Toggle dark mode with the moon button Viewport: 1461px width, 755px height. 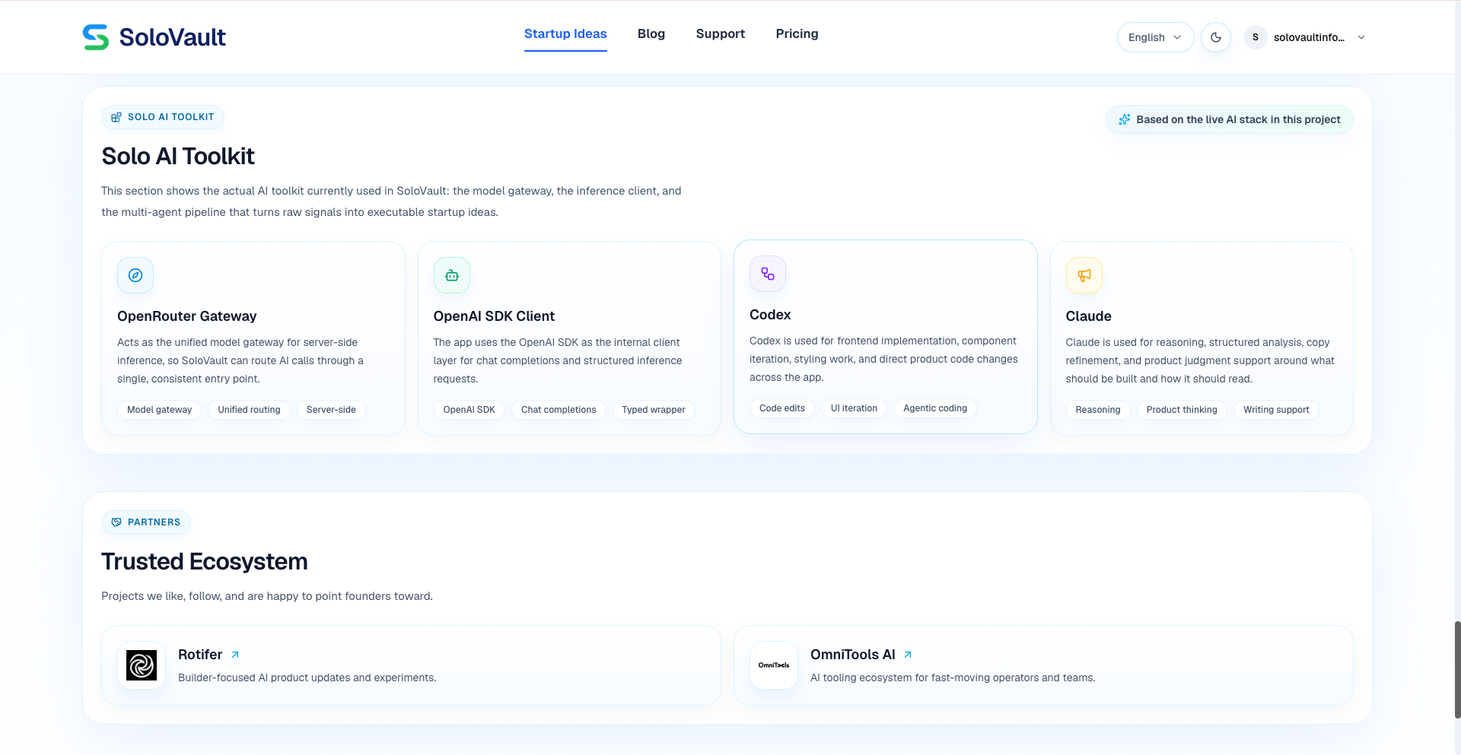[1216, 37]
